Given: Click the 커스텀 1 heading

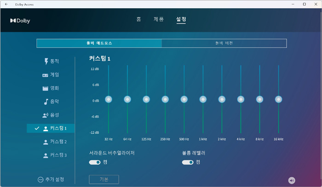Looking at the screenshot, I should tap(100, 59).
